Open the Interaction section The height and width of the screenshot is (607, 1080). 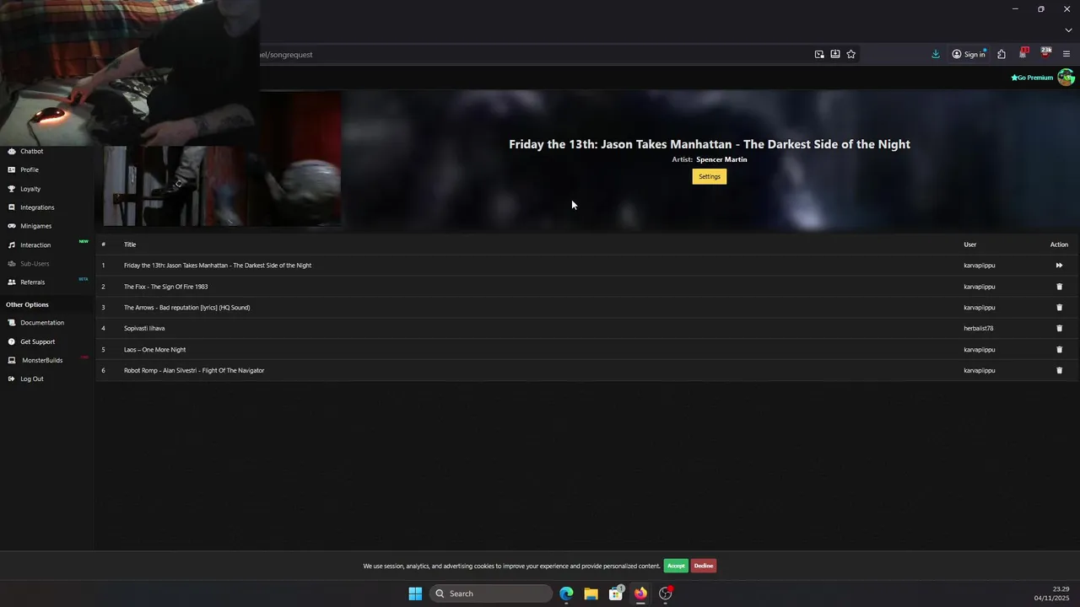click(x=35, y=245)
